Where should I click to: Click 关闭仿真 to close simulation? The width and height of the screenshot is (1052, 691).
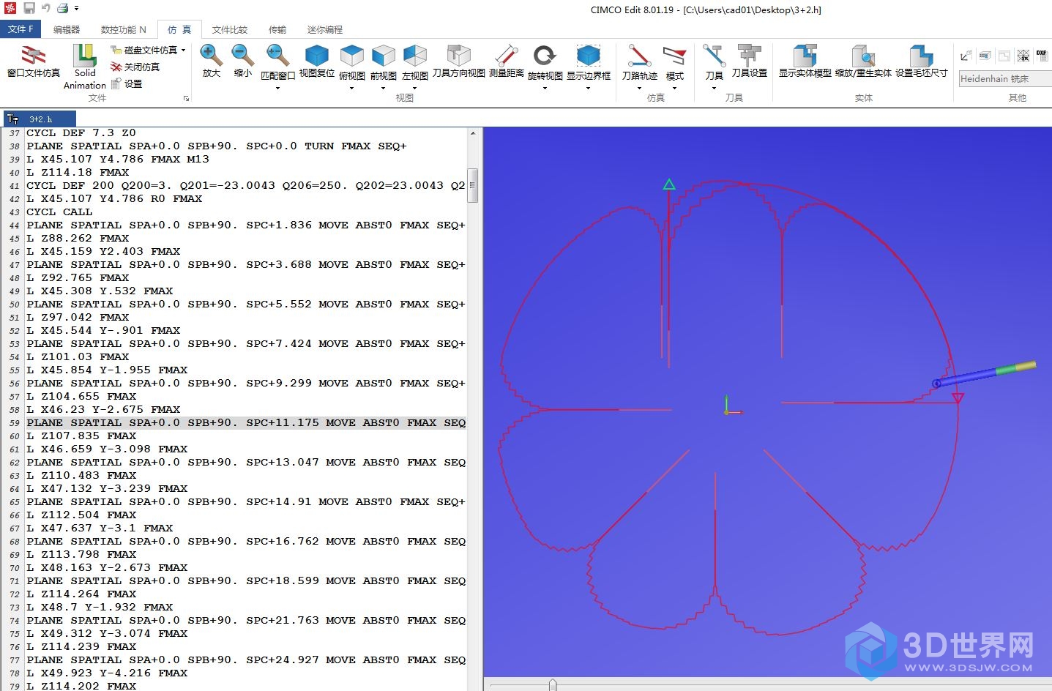point(135,67)
